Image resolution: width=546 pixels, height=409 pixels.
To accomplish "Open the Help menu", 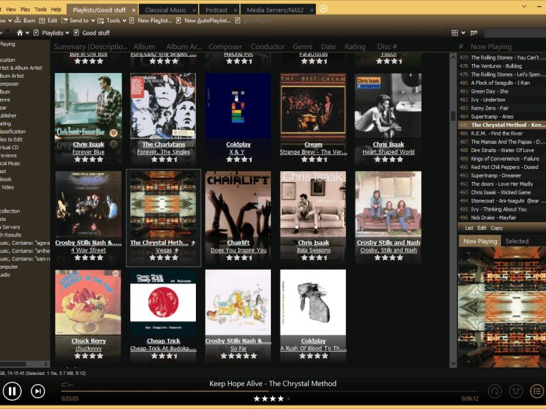I will tap(56, 10).
